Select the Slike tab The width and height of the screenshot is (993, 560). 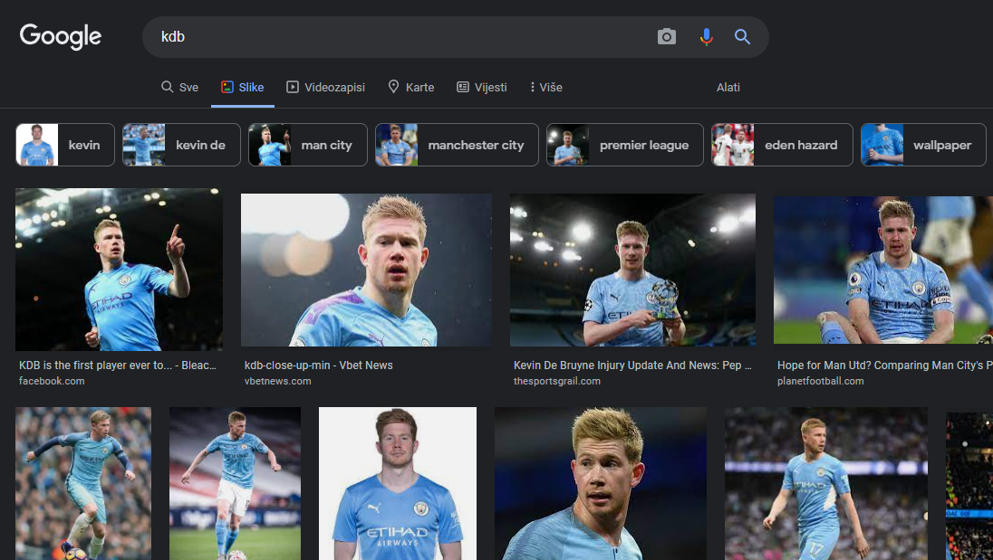click(x=243, y=87)
